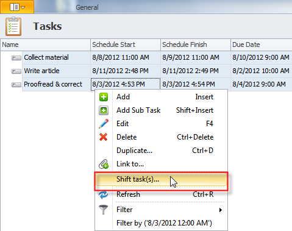Sort by Schedule Start column header
Viewport: 292px width, 231px height.
point(126,44)
